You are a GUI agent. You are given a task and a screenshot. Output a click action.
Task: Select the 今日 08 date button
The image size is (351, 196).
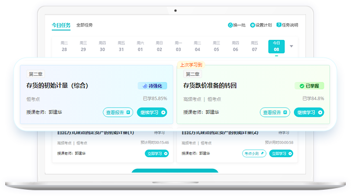tap(277, 46)
